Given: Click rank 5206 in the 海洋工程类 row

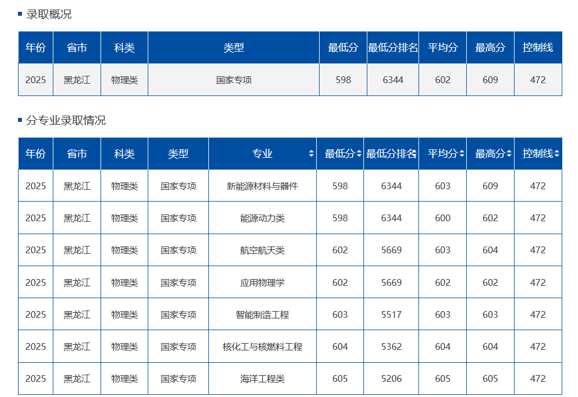Looking at the screenshot, I should coord(391,378).
